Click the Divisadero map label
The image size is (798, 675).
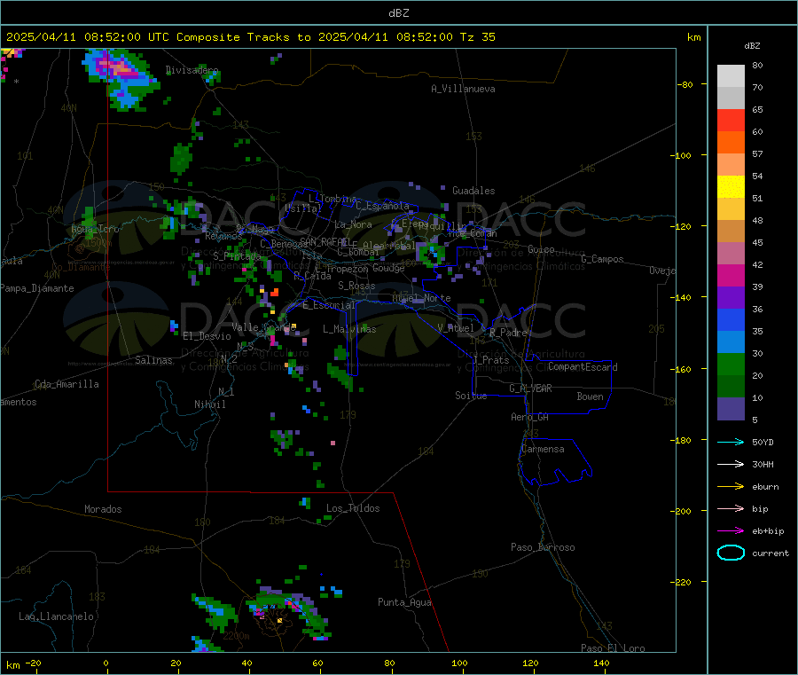pyautogui.click(x=192, y=70)
